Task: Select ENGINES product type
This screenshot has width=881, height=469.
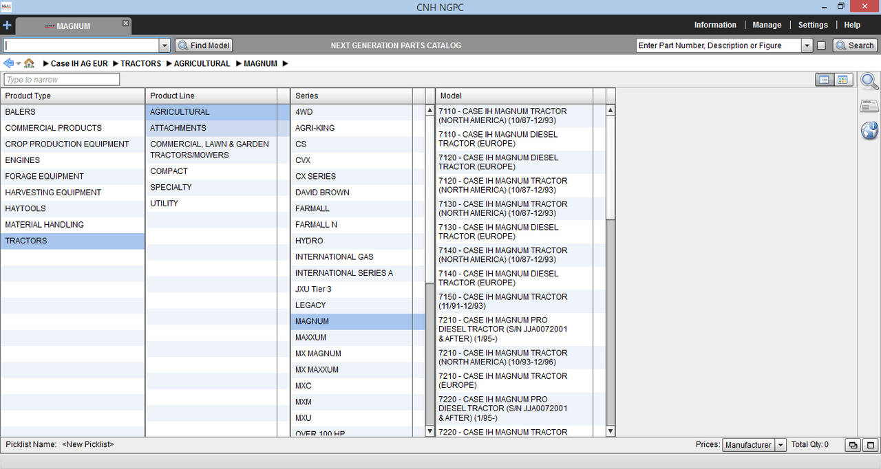Action: (x=72, y=160)
